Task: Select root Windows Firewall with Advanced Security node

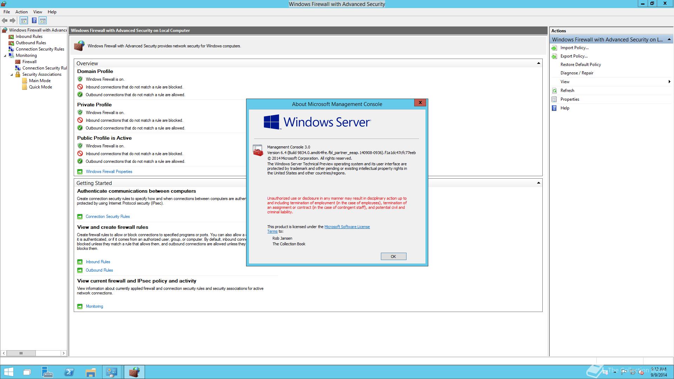Action: [x=38, y=30]
